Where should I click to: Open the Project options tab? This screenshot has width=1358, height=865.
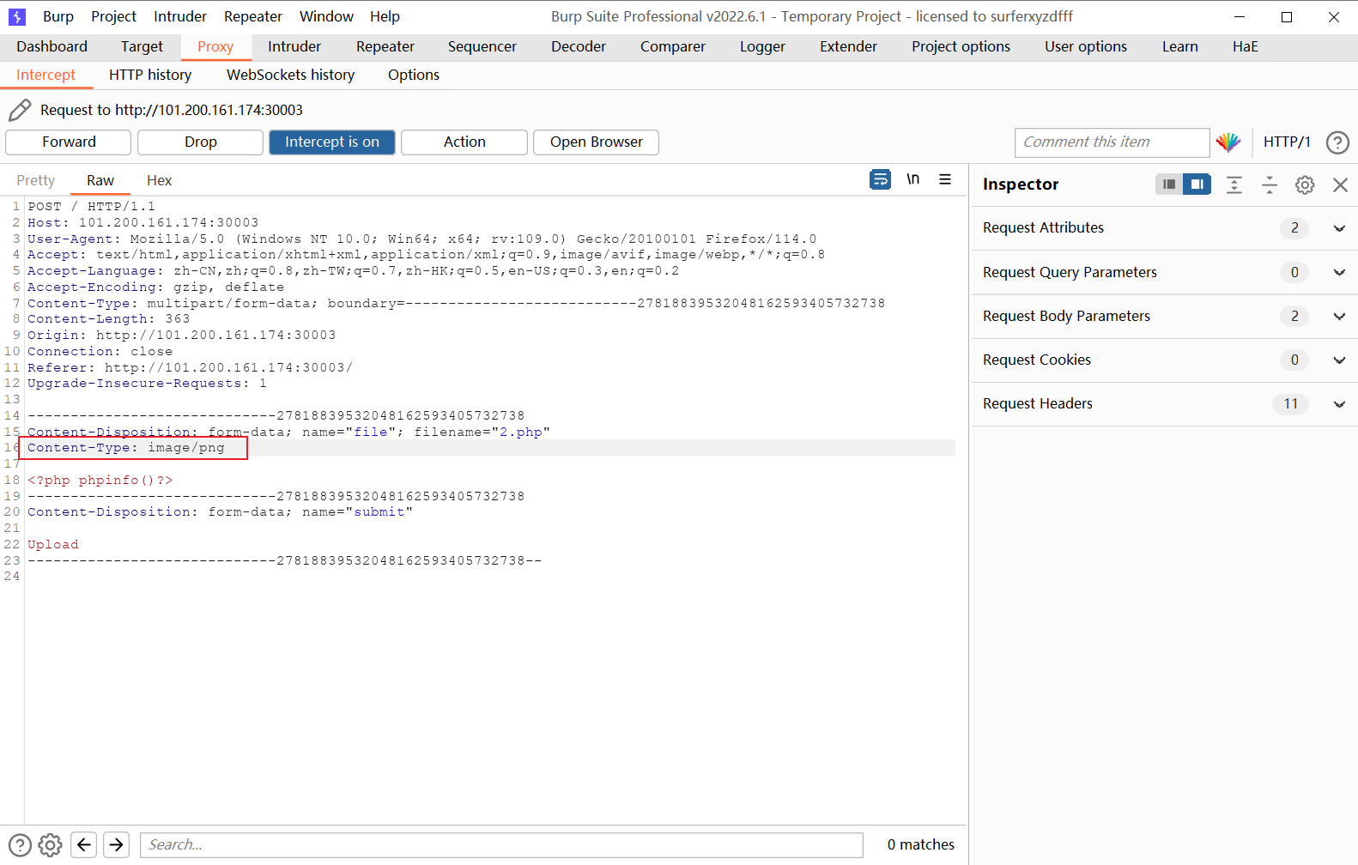click(961, 46)
